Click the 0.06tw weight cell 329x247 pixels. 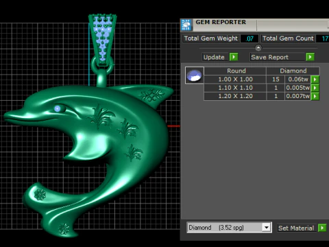click(x=298, y=80)
